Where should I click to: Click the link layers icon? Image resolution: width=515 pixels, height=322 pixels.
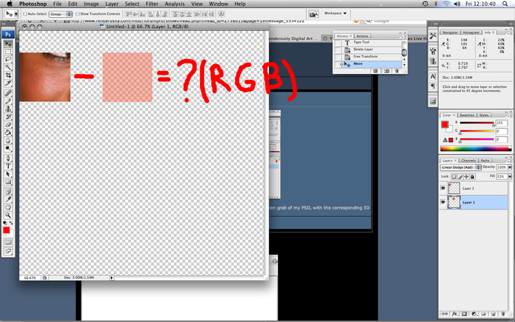(445, 314)
